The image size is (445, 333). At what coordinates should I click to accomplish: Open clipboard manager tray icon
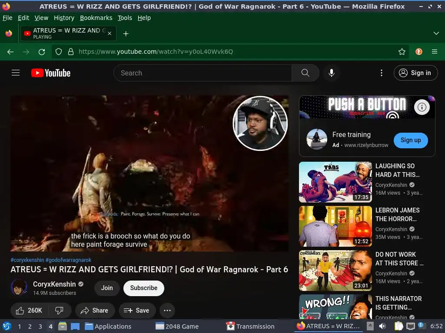coord(399,326)
